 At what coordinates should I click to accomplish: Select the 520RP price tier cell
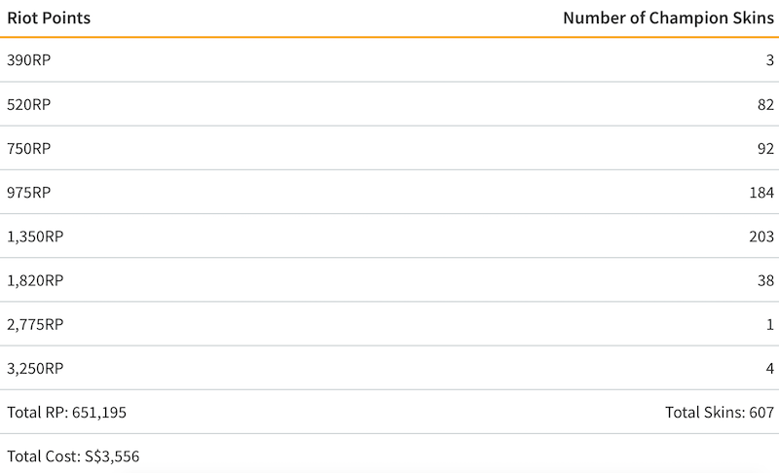(x=28, y=104)
